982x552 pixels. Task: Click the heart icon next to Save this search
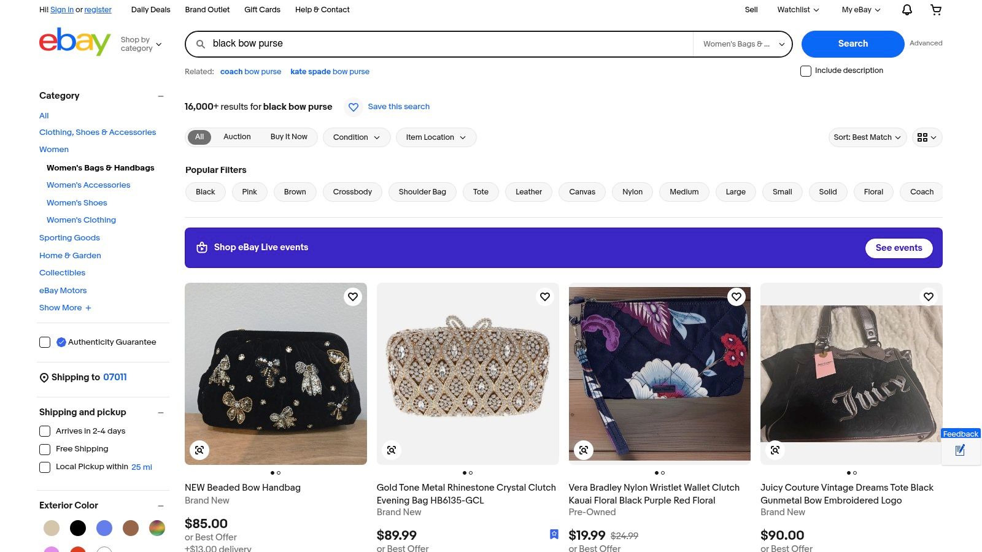tap(354, 107)
